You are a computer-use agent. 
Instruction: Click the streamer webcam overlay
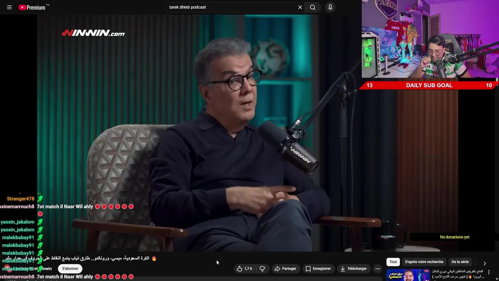430,39
